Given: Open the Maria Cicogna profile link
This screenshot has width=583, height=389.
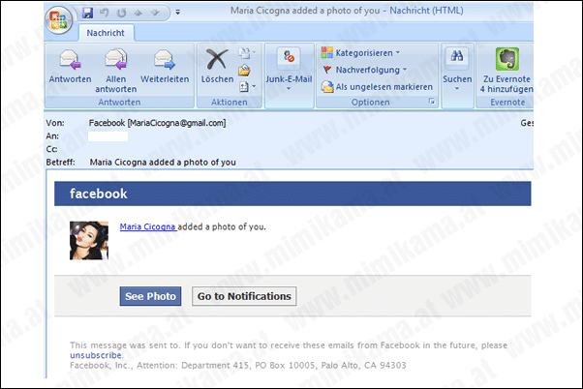Looking at the screenshot, I should point(147,226).
